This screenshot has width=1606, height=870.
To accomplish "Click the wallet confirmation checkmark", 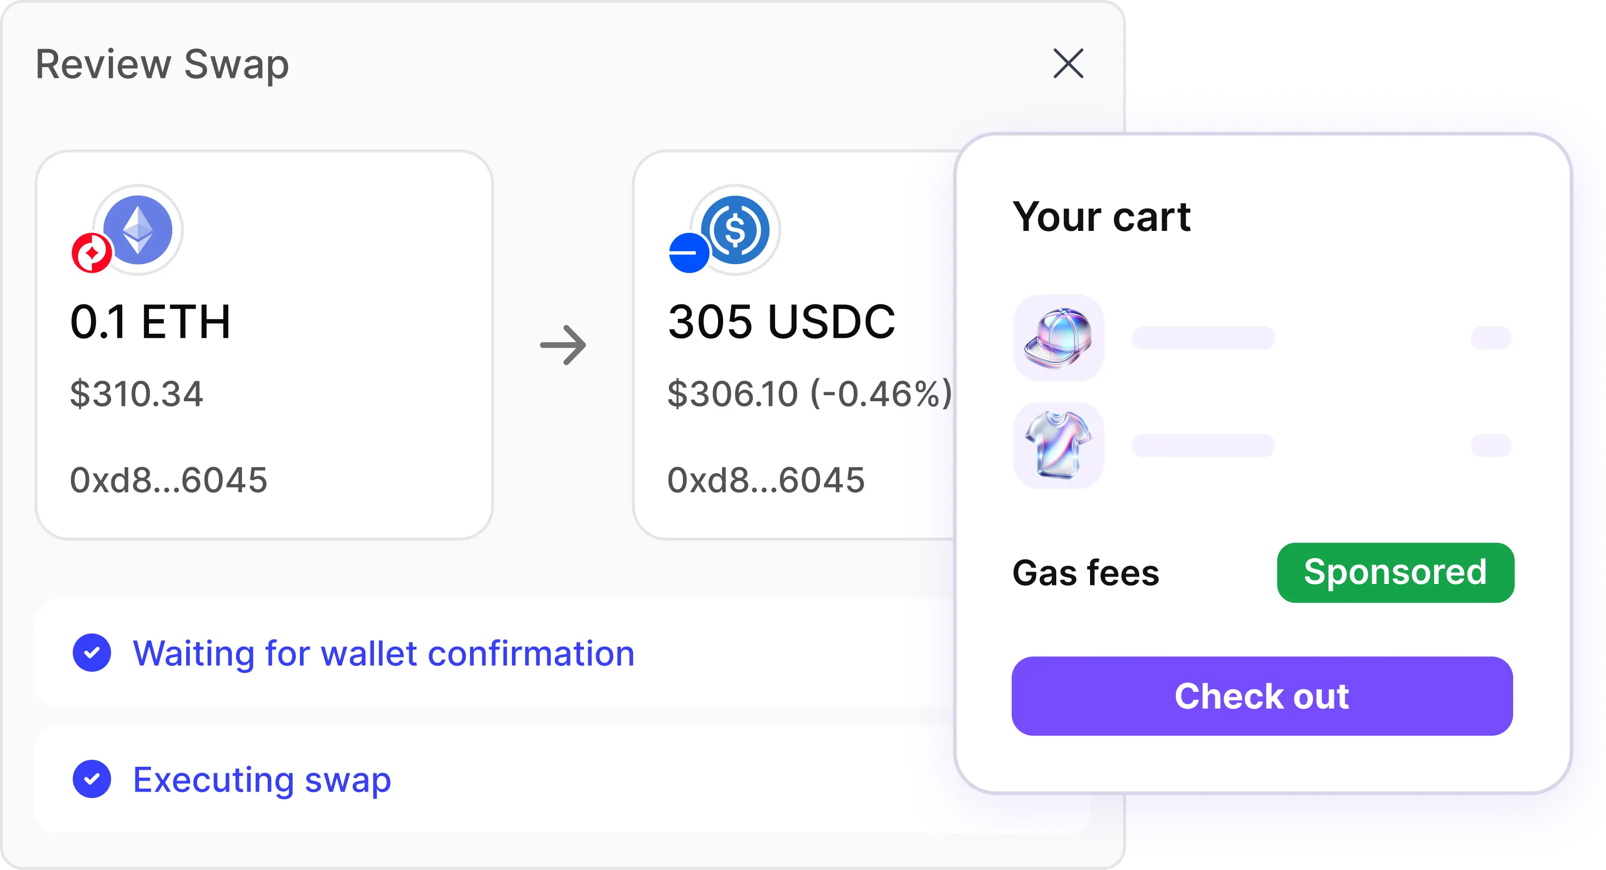I will (92, 652).
